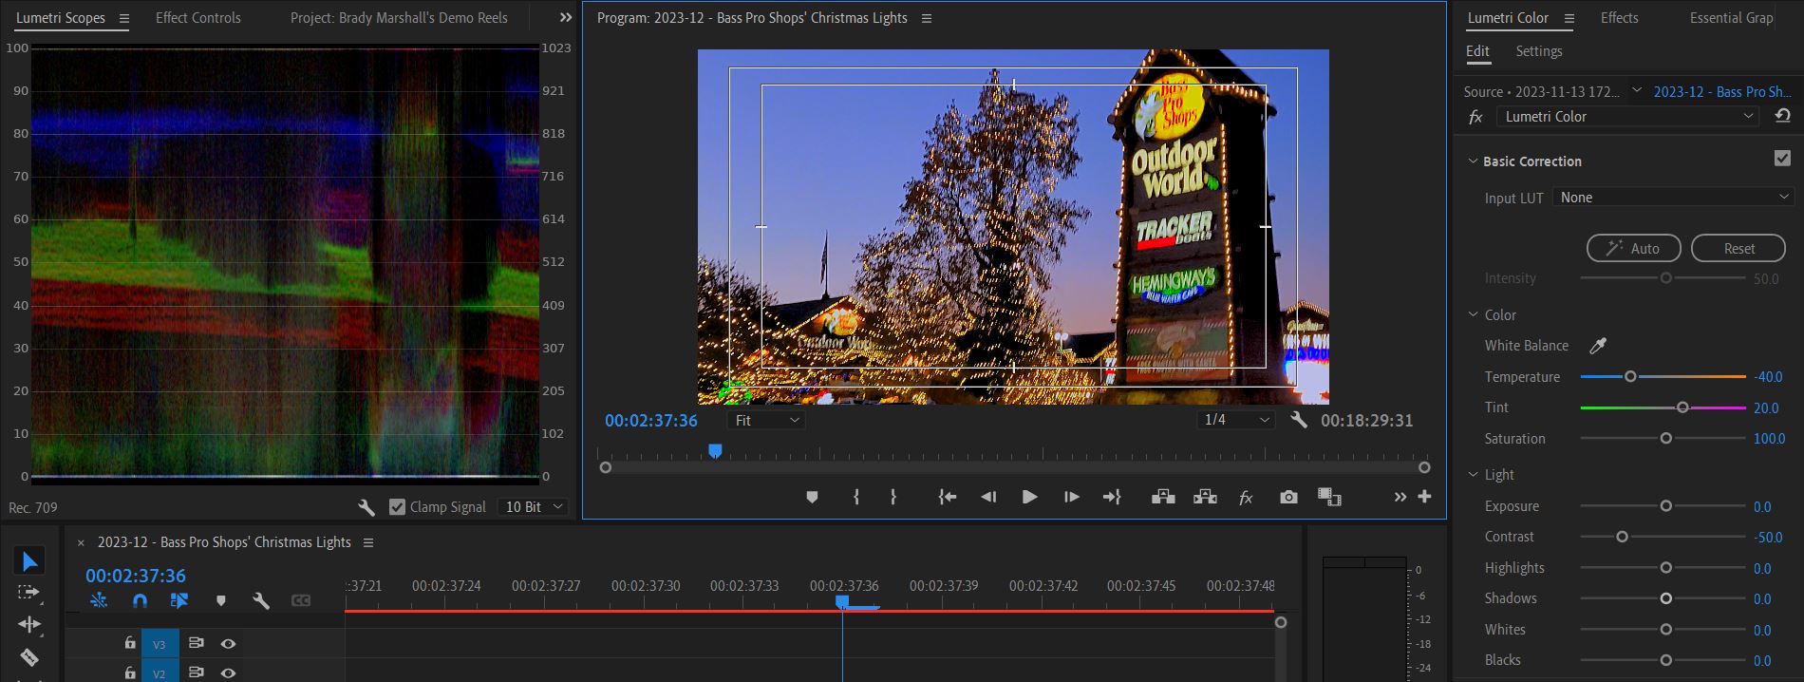Screen dimensions: 1804x682
Task: Switch to Essential Graphics tab
Action: coord(1731,17)
